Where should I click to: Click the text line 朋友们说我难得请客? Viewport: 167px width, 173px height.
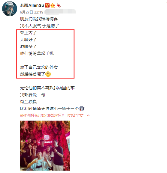click(39, 19)
